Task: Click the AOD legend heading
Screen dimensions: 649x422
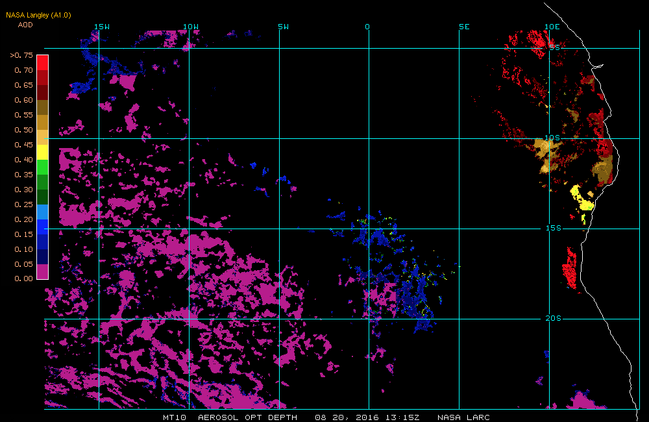Action: click(x=25, y=25)
